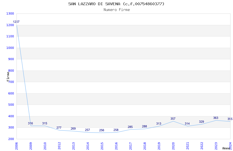The image size is (233, 151).
Task: Click the x-axis year 2022
Action: pyautogui.click(x=202, y=146)
